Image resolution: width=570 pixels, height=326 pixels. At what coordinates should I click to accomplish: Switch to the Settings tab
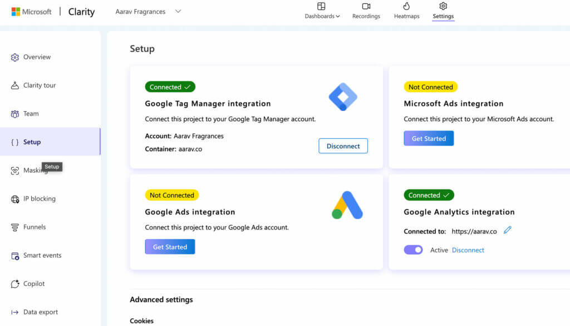pos(443,11)
